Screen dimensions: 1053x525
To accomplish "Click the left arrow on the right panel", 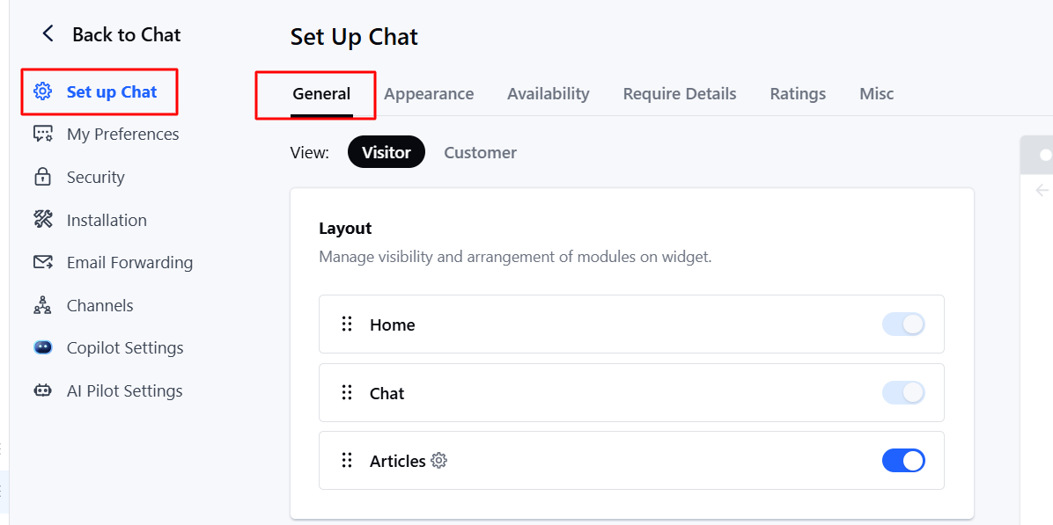I will point(1042,189).
